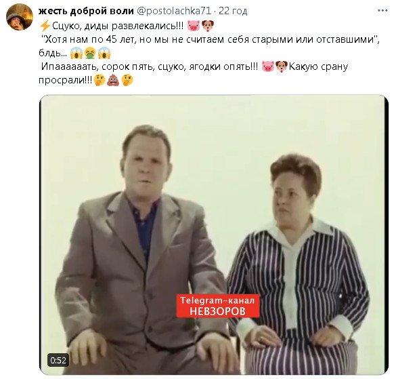The width and height of the screenshot is (396, 379).
Task: Click the first screaming face emoji
Action: (x=76, y=53)
